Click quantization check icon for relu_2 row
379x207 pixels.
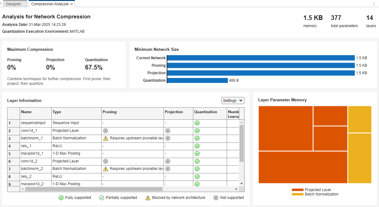point(197,176)
